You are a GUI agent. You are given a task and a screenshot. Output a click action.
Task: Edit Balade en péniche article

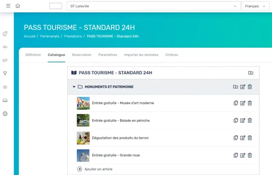[x=243, y=120]
